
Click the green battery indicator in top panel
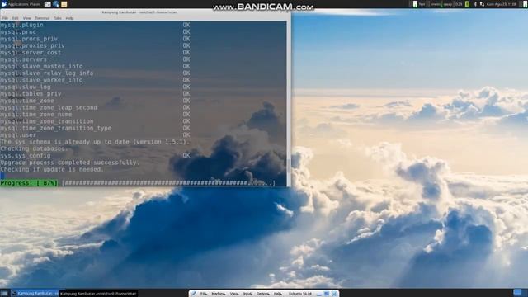coord(467,4)
